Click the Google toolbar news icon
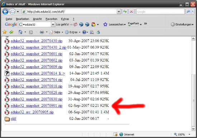This screenshot has height=138, width=197. (75, 24)
